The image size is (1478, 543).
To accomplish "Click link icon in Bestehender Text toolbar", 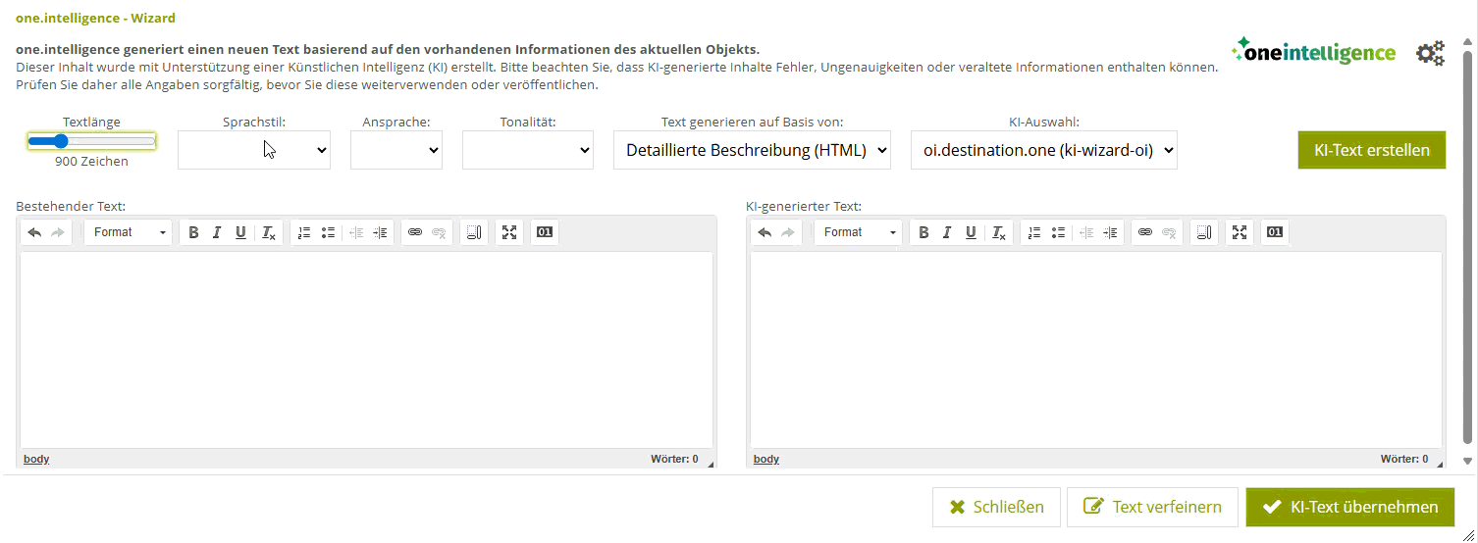I will [415, 232].
